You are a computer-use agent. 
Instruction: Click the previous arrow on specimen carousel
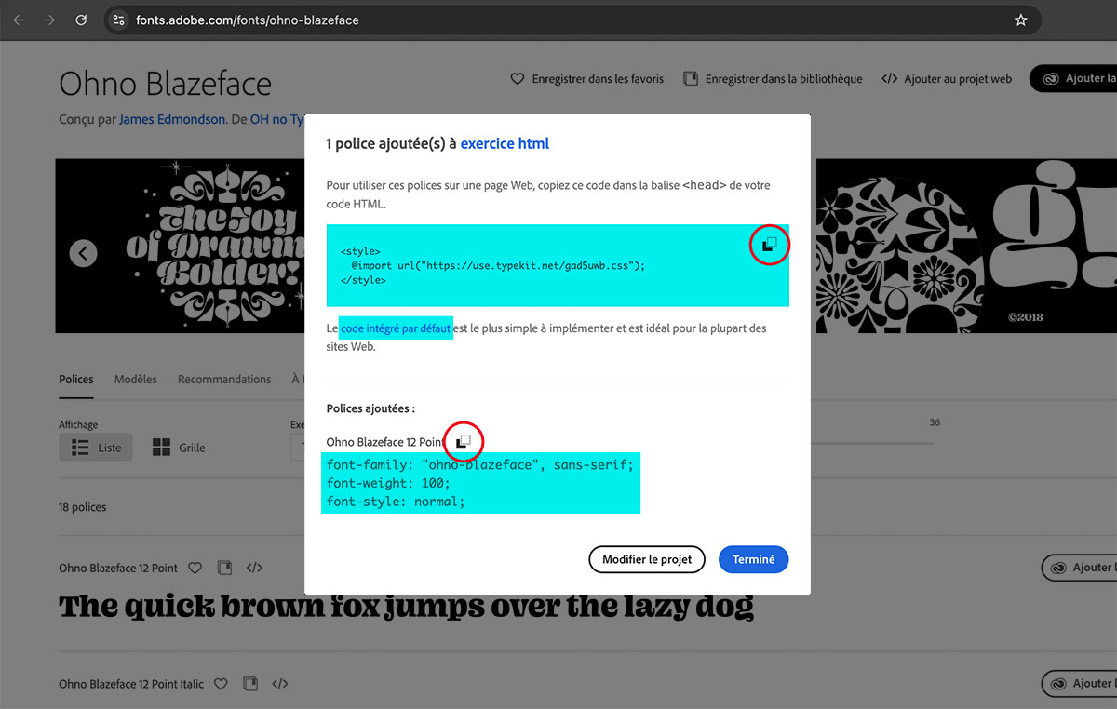click(83, 252)
